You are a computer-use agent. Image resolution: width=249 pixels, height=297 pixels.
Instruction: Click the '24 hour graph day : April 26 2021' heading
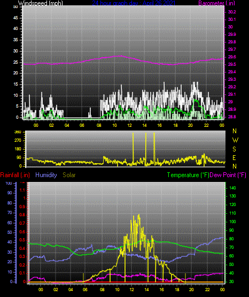tap(134, 3)
